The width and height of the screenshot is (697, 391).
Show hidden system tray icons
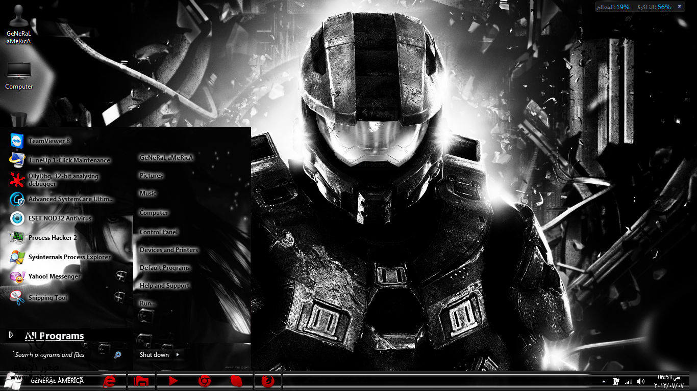604,381
